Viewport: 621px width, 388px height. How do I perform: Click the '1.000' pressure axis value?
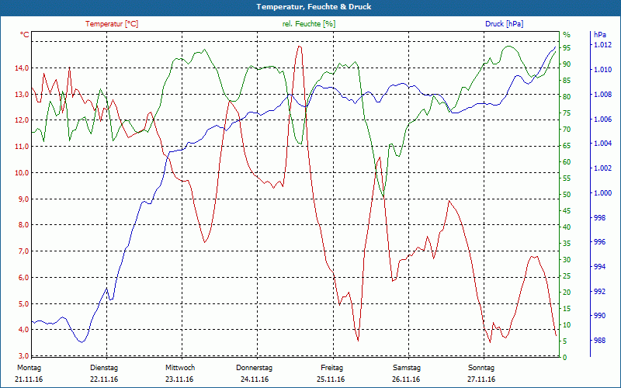tap(602, 192)
